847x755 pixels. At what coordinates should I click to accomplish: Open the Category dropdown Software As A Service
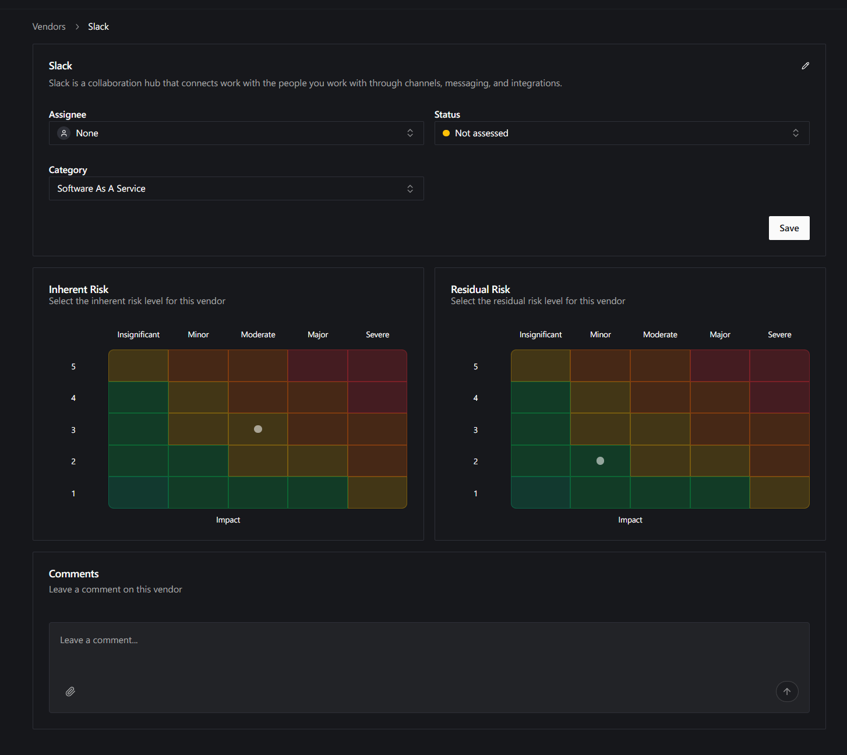[x=237, y=189]
